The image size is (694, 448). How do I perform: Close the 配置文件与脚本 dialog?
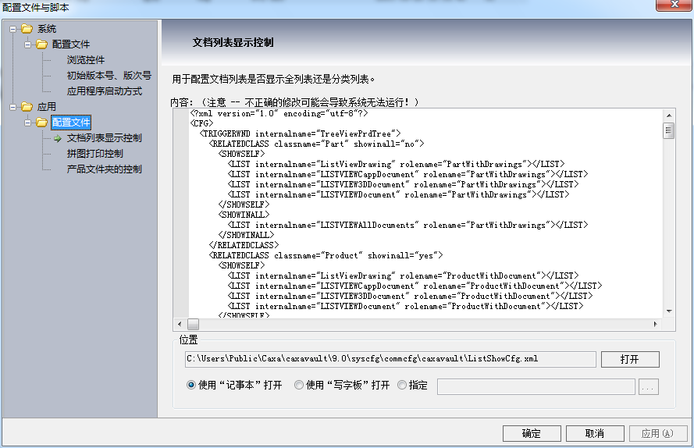click(674, 5)
